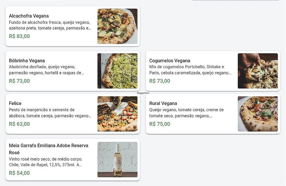Screen dimensions: 286x186
Task: Select the 'Pesto de manjericão' description text
Action: pyautogui.click(x=50, y=113)
